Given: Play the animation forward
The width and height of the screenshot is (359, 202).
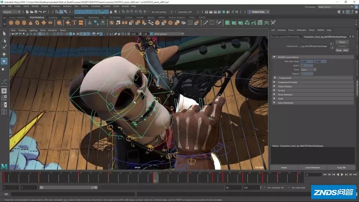Looking at the screenshot, I should [x=342, y=174].
